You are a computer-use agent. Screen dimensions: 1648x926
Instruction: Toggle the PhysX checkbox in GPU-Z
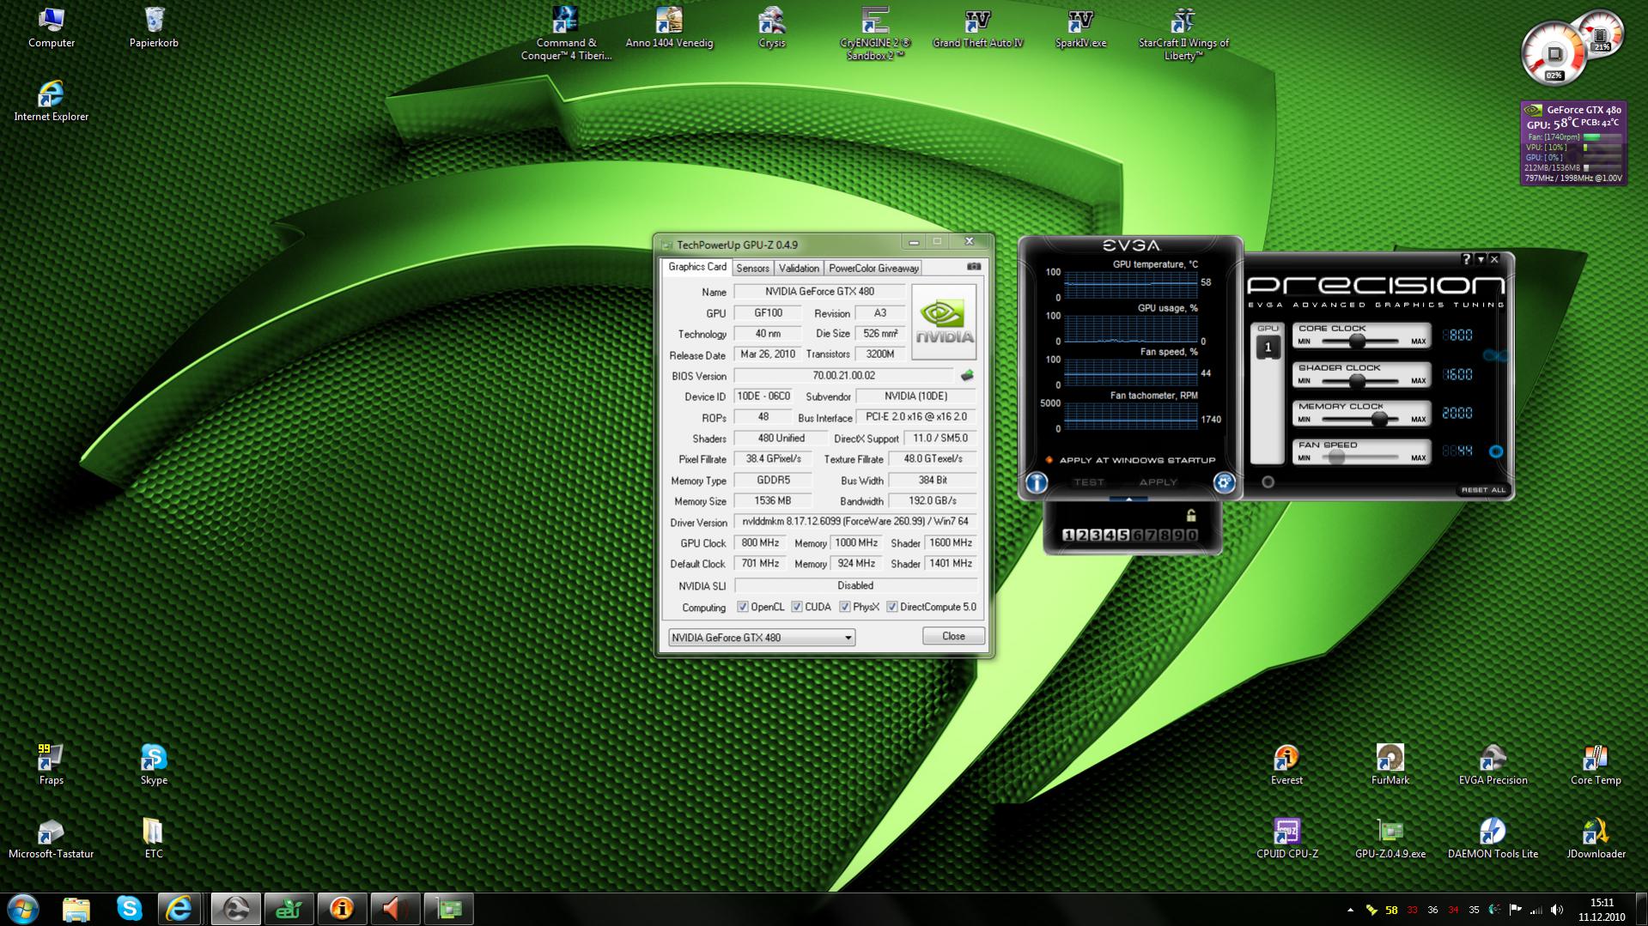pos(845,608)
